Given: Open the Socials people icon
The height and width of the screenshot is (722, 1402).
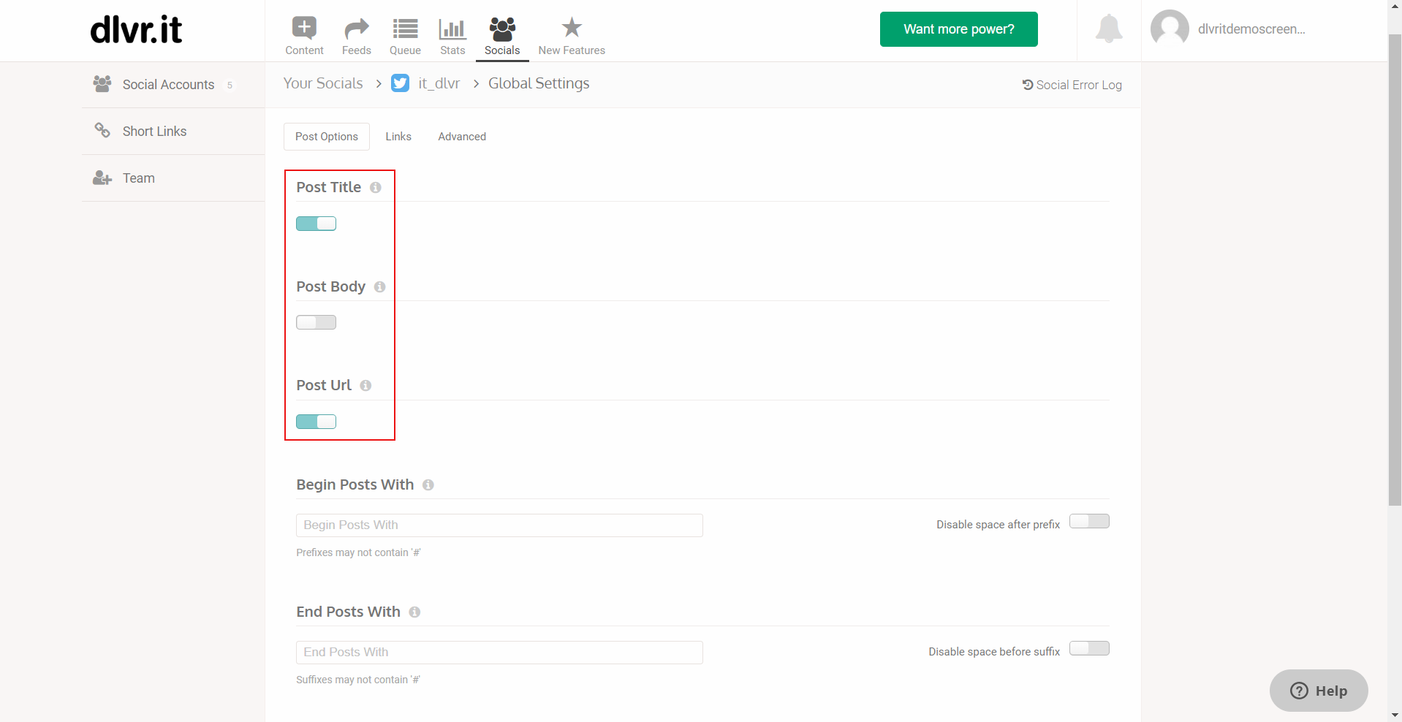Looking at the screenshot, I should tap(502, 28).
